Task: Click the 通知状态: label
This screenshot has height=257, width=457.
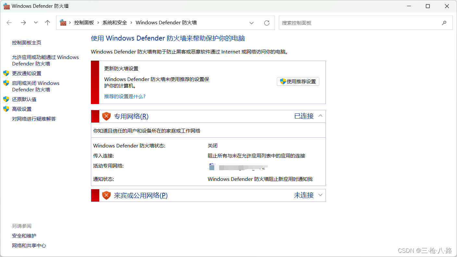Action: [x=104, y=179]
